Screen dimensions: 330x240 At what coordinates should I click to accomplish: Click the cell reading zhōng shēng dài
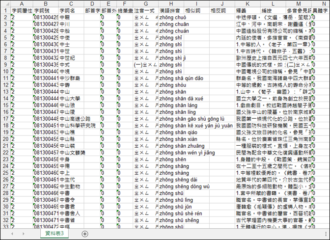[x=171, y=180]
